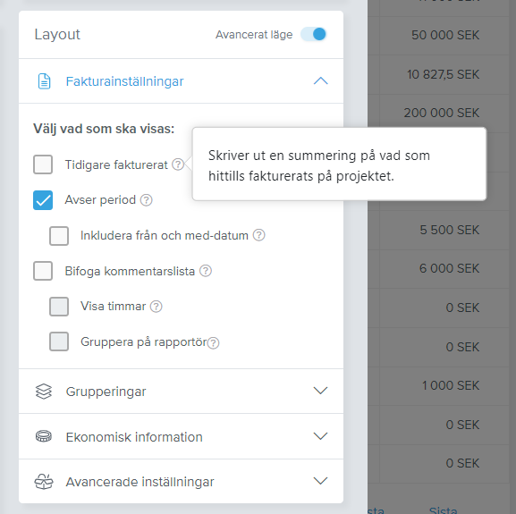Screen dimensions: 516x514
Task: Collapse Fakturainställningar with the up chevron
Action: [x=320, y=80]
